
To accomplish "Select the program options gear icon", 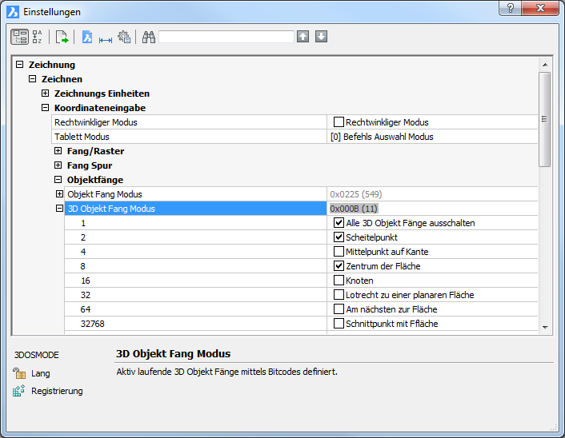I will pos(123,37).
